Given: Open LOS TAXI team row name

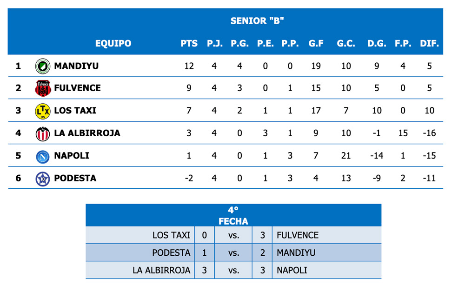Looking at the screenshot, I should pyautogui.click(x=75, y=111).
